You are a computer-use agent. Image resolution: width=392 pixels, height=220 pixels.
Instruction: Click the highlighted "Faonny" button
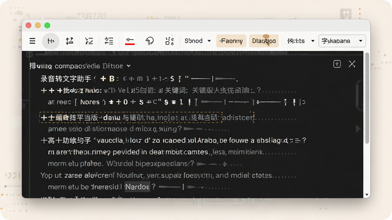pos(231,41)
